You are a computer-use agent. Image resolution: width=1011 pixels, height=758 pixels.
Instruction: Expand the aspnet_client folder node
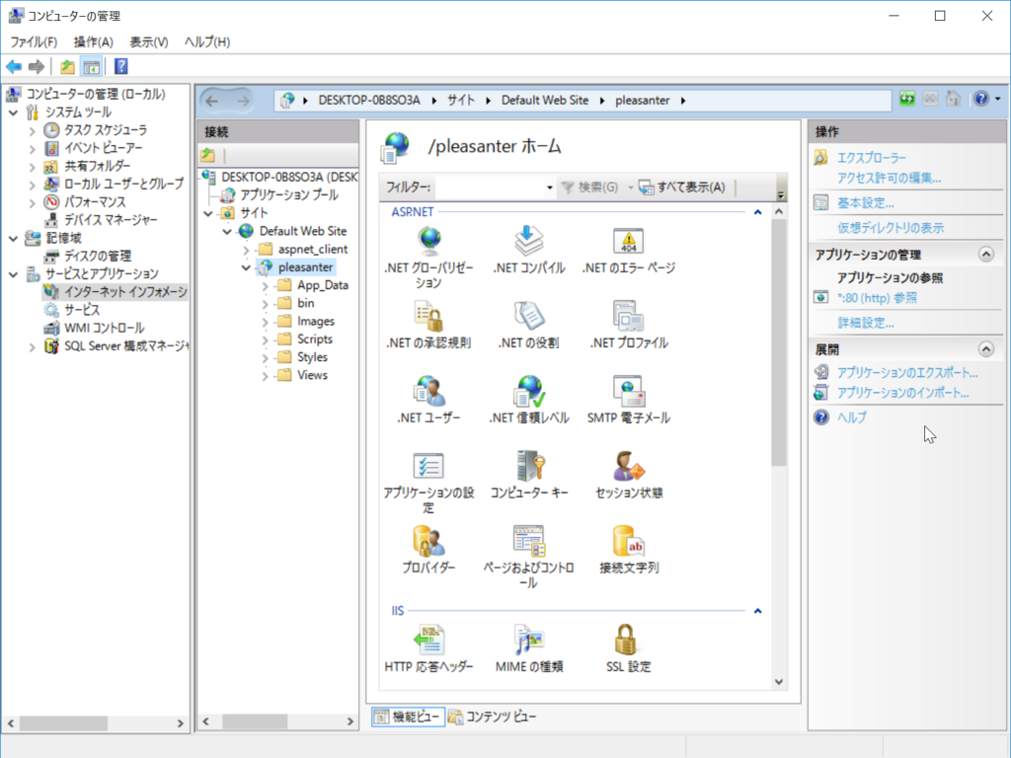[x=246, y=250]
